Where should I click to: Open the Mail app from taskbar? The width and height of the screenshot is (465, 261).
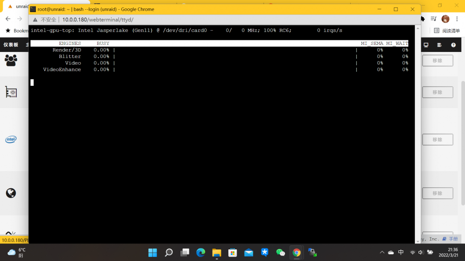click(249, 253)
